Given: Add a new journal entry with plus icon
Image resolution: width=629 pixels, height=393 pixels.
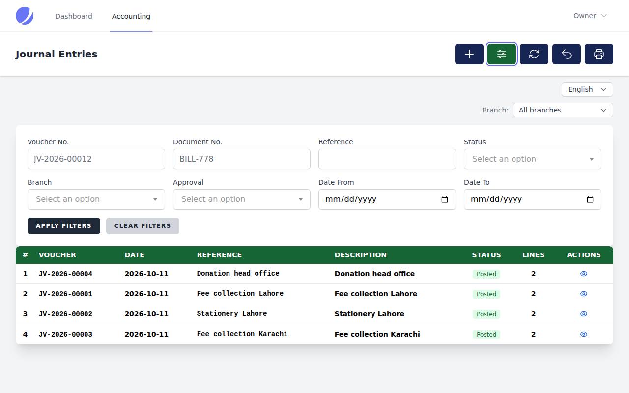Looking at the screenshot, I should tap(469, 54).
